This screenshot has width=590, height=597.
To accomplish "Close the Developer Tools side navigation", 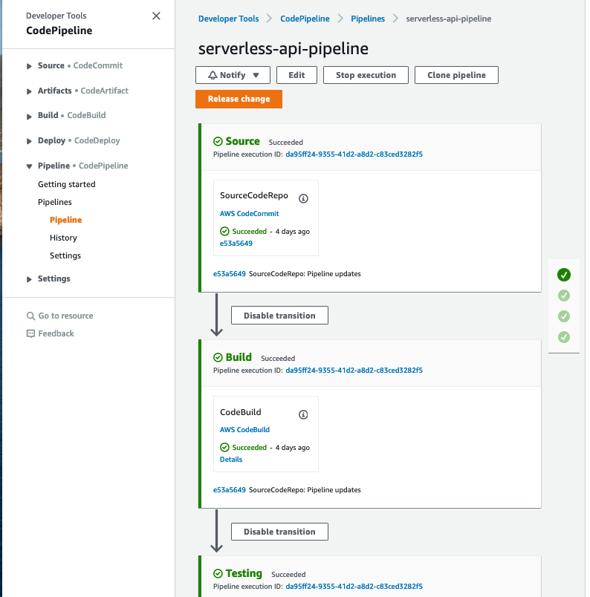I will coord(156,16).
